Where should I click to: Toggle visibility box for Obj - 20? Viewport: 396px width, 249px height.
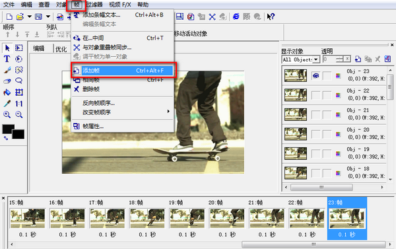tap(315, 134)
